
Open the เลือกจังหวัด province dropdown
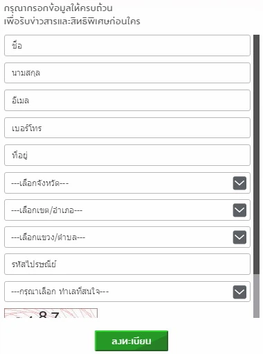click(x=127, y=183)
